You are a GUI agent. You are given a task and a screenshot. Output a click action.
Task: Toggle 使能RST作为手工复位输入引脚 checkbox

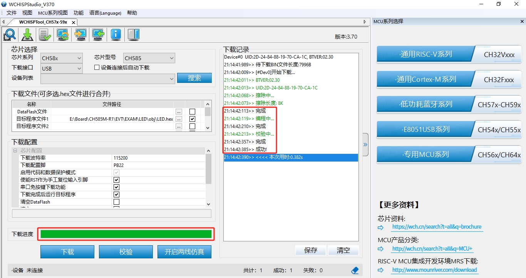coord(116,180)
